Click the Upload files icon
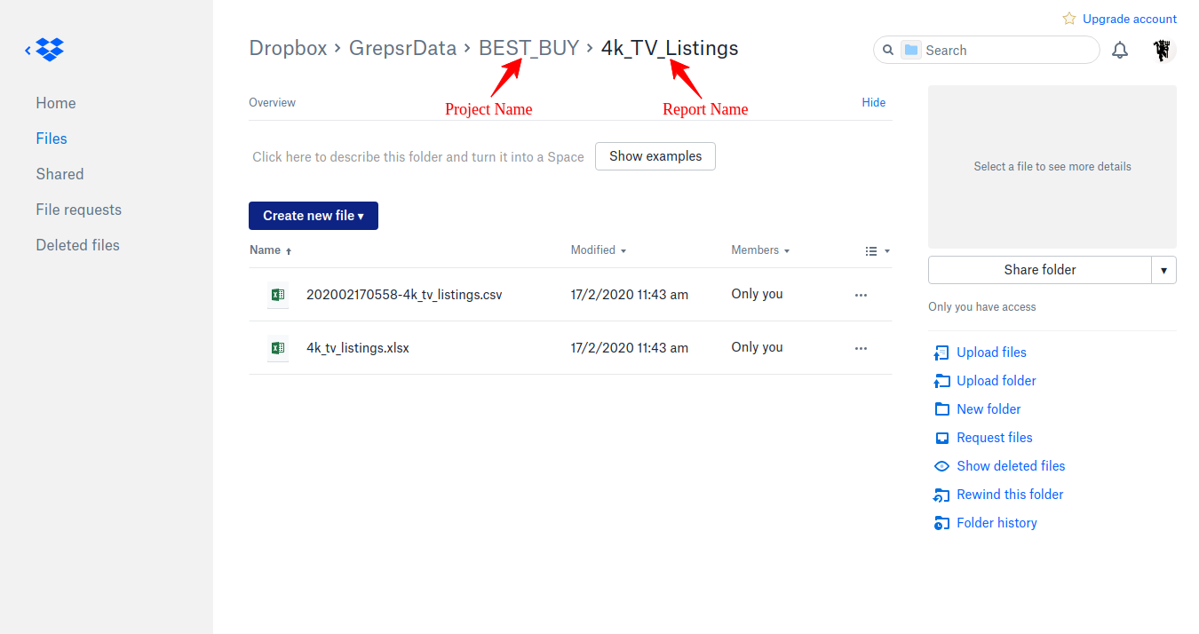Viewport: 1199px width, 634px height. (x=941, y=353)
